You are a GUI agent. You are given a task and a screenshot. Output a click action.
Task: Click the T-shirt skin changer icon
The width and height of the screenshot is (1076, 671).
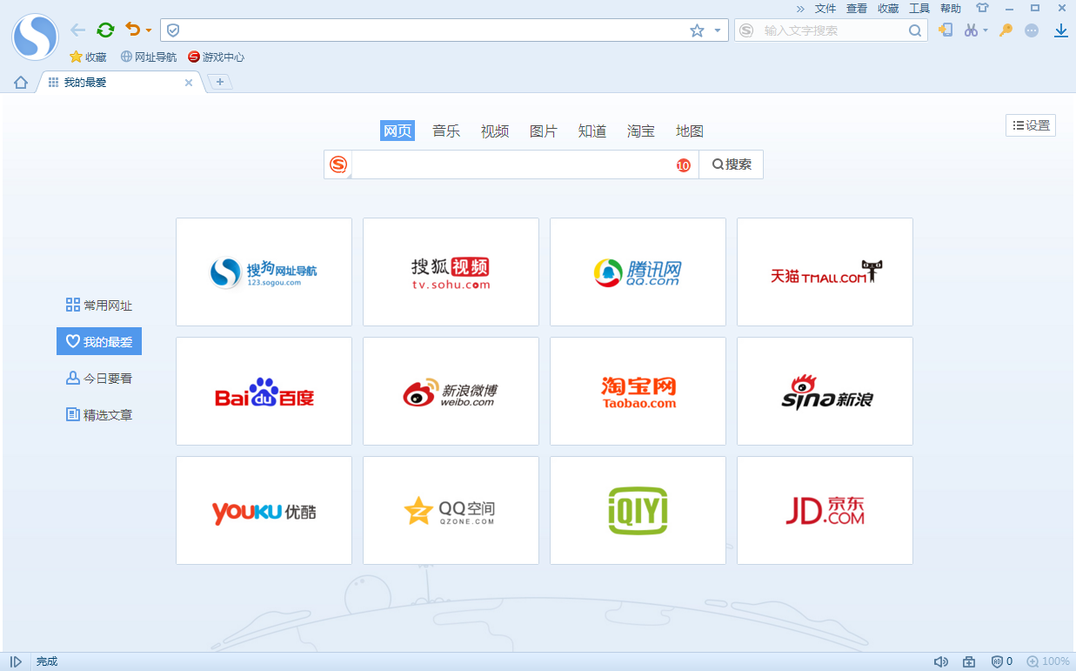point(983,8)
